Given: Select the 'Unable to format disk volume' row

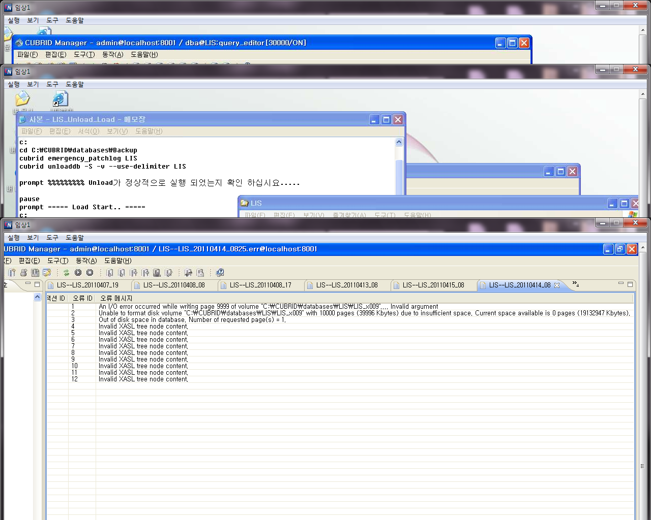Looking at the screenshot, I should pos(340,313).
